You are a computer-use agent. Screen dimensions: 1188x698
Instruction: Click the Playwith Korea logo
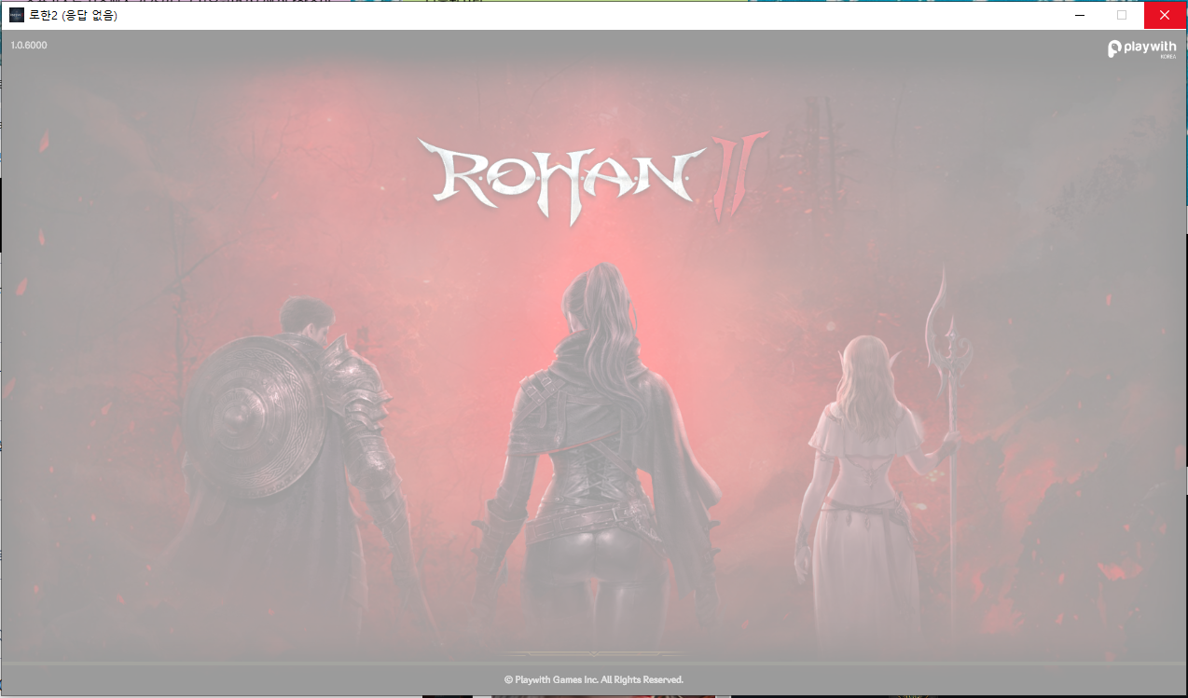pyautogui.click(x=1142, y=48)
